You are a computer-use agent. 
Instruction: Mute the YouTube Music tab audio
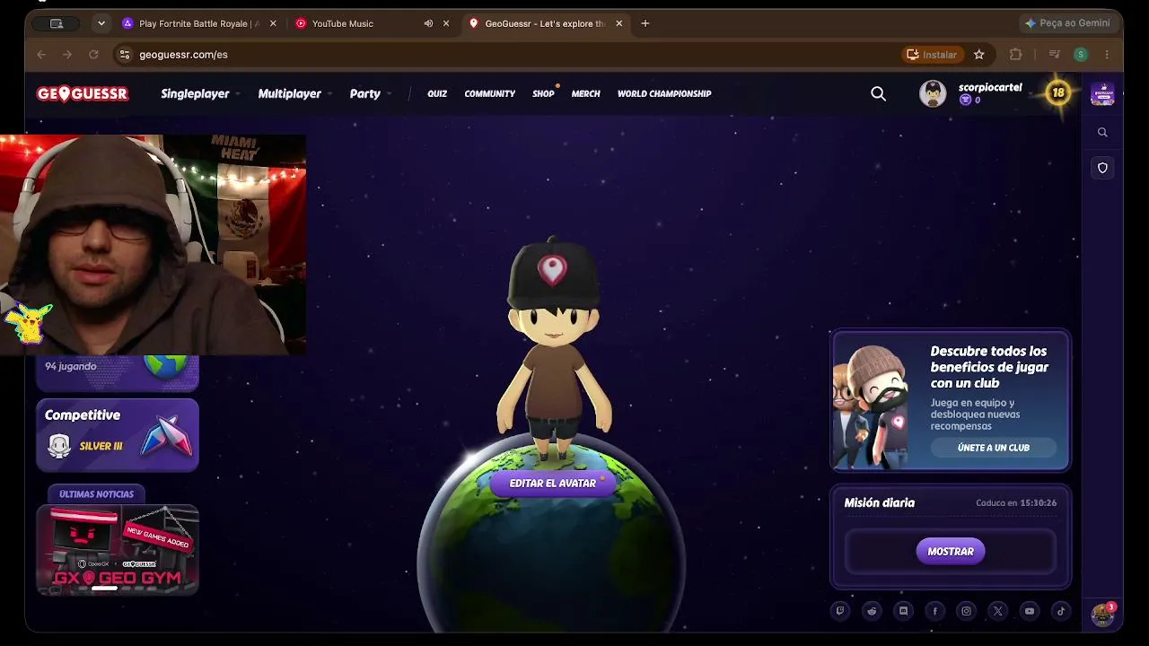click(428, 23)
